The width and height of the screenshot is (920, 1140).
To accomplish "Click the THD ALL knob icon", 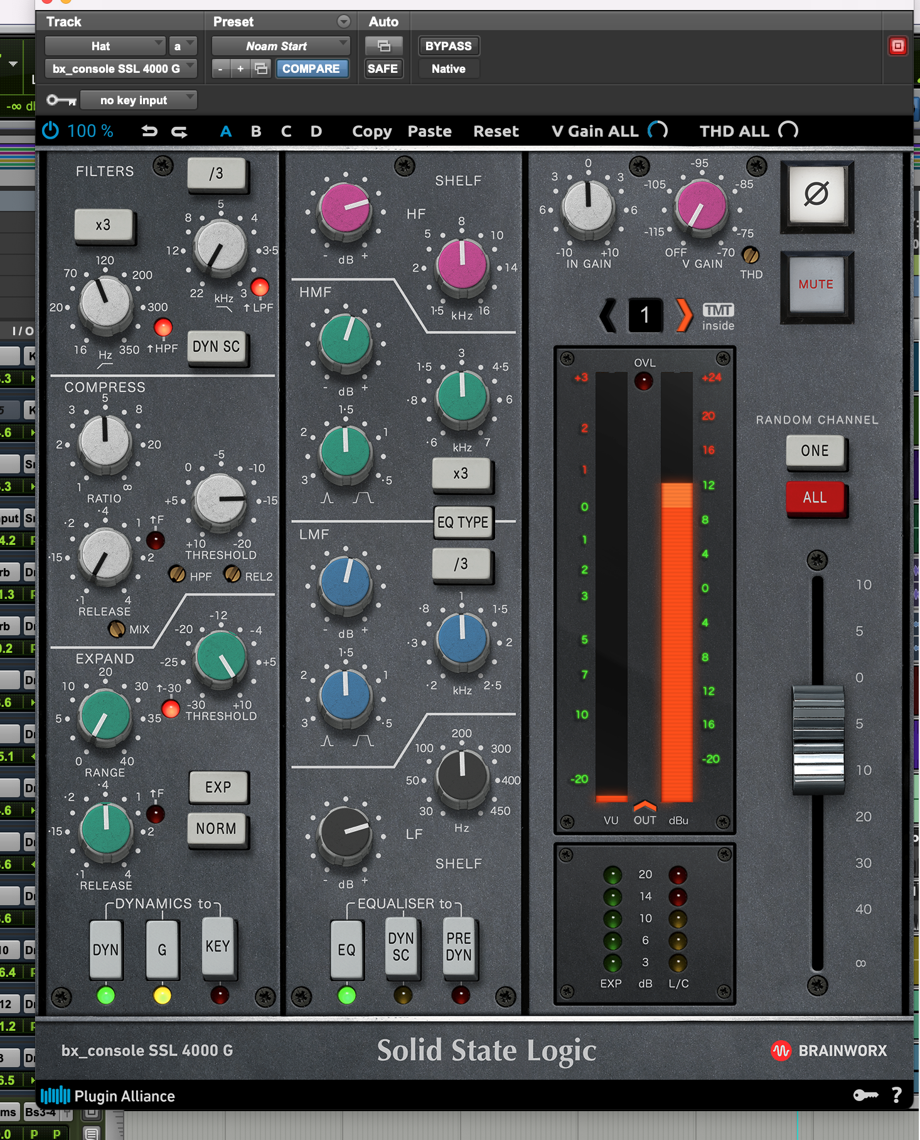I will 788,131.
